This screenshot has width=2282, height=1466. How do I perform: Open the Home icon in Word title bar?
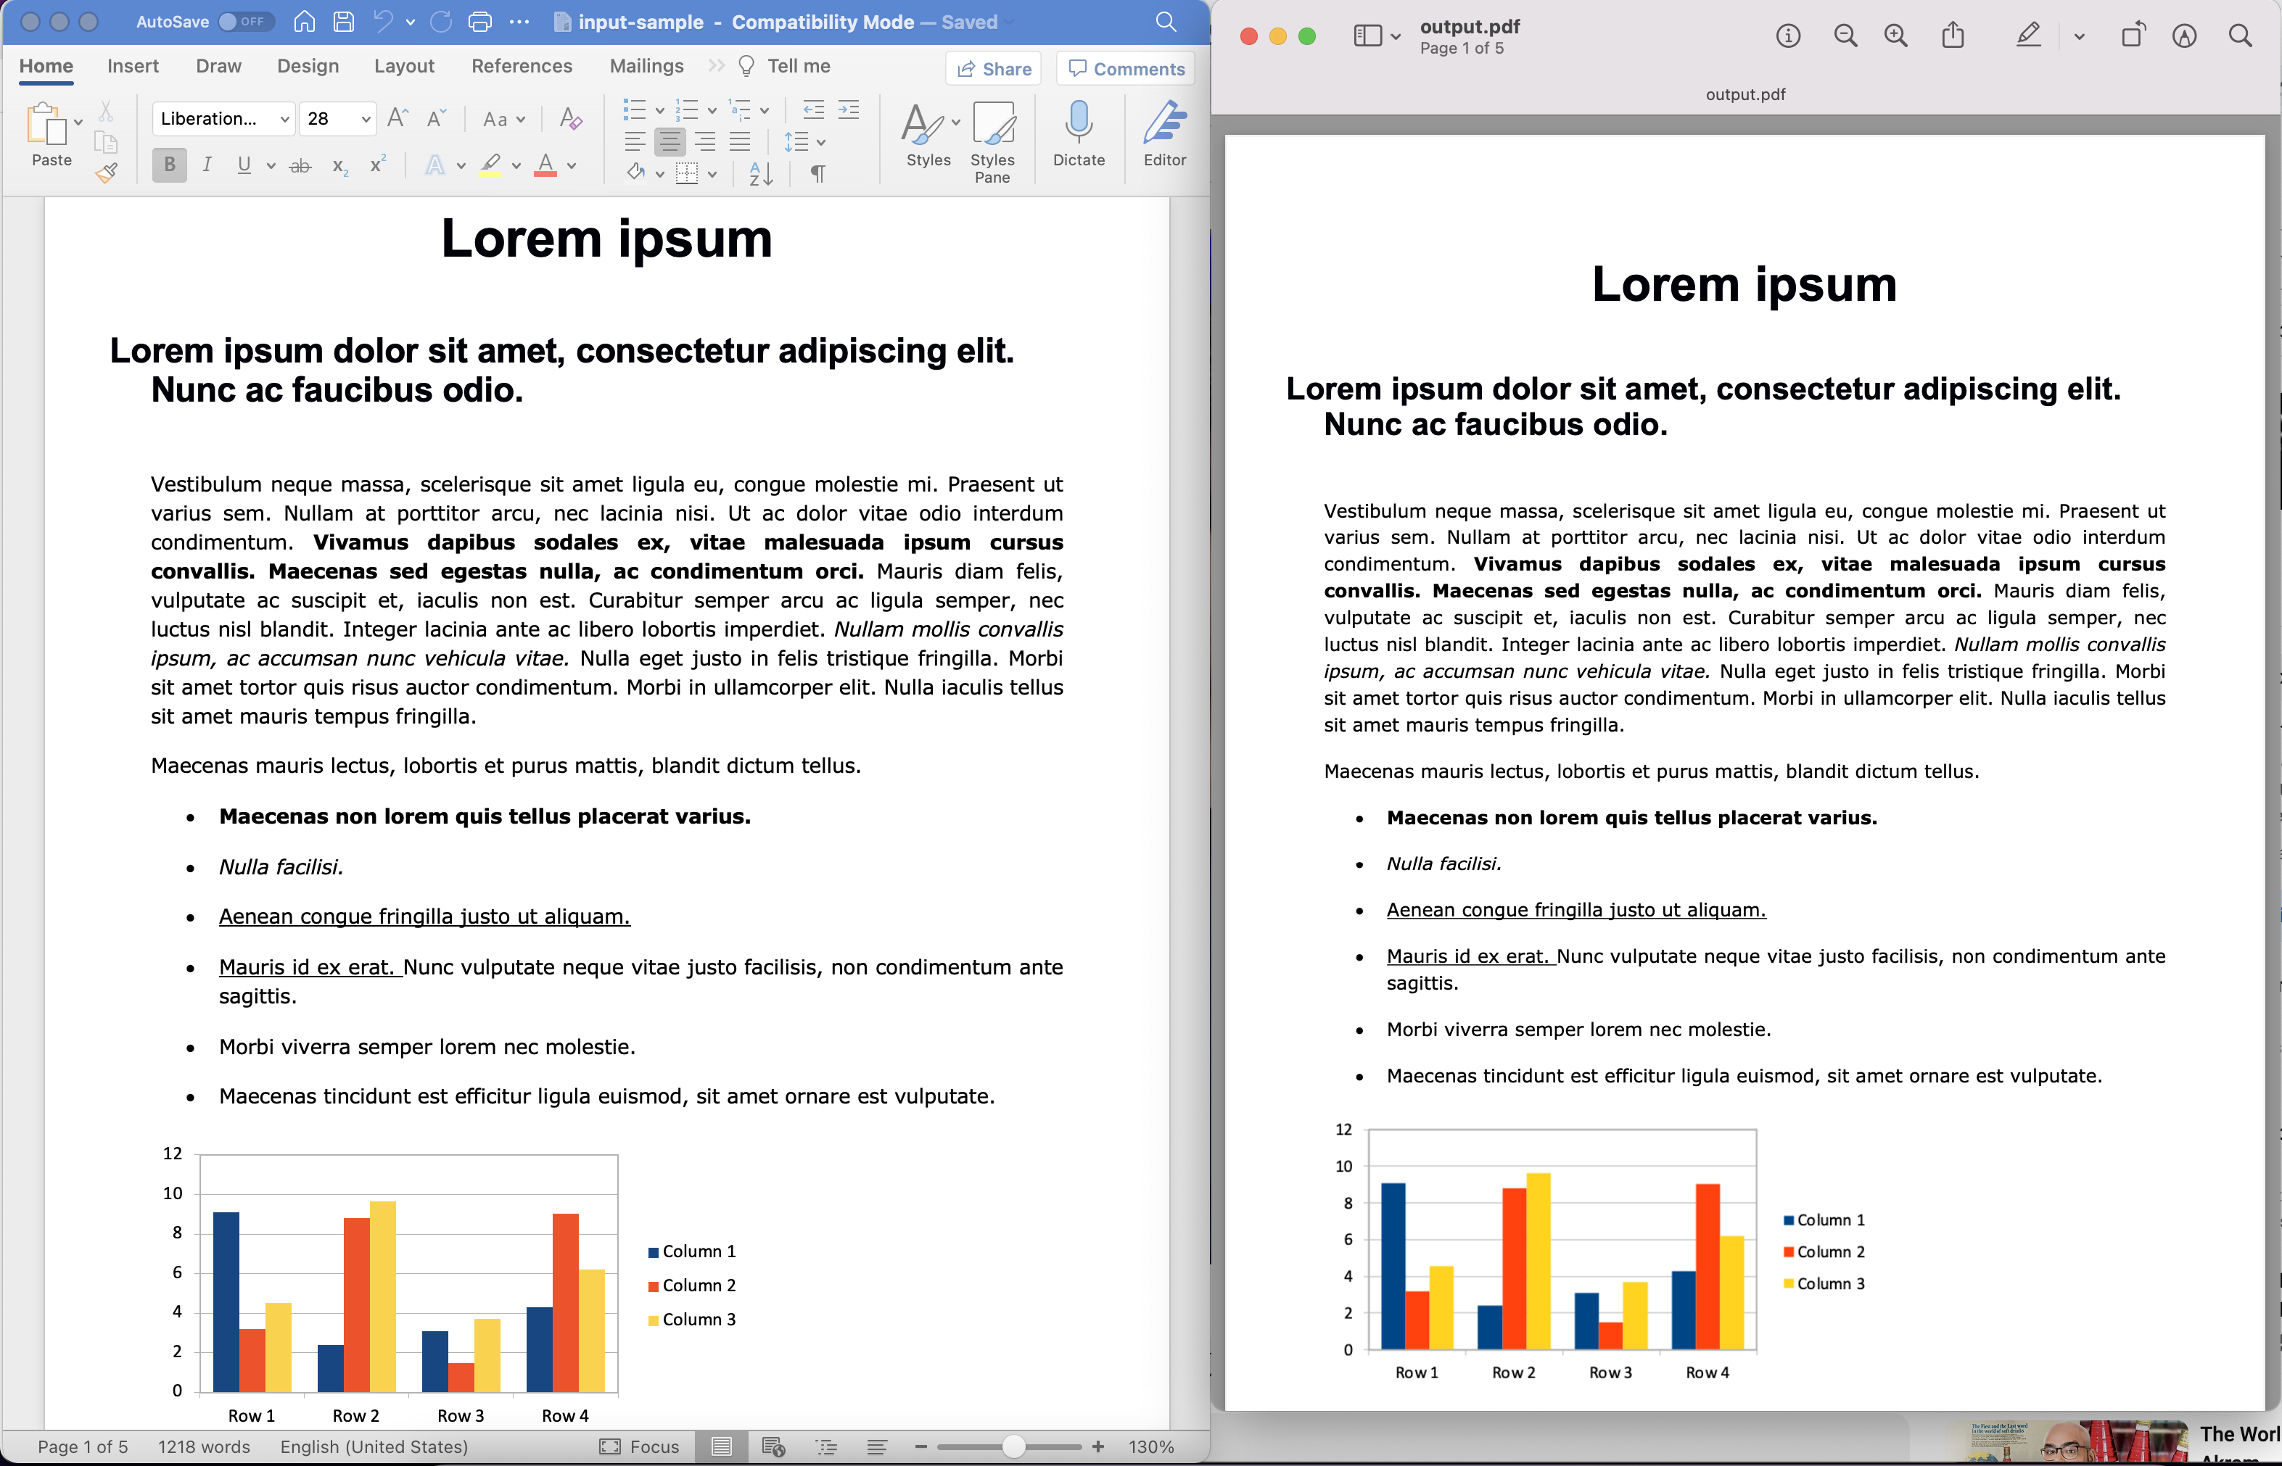(305, 21)
